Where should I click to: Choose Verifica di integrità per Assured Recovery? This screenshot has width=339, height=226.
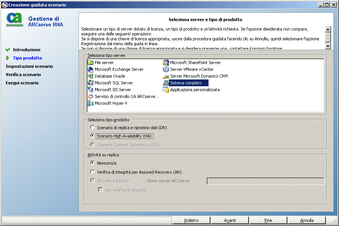point(92,172)
